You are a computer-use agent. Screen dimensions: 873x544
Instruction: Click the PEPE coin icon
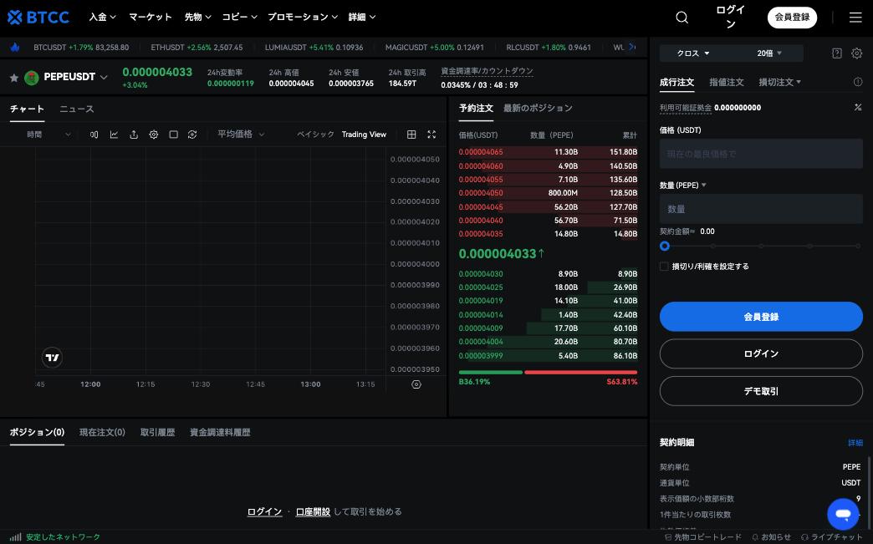tap(32, 78)
